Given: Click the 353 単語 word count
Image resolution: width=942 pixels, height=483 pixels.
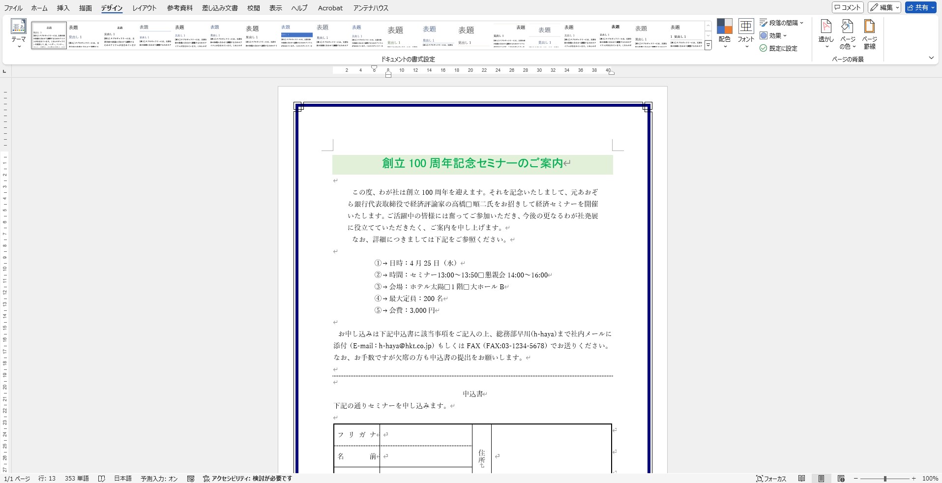Looking at the screenshot, I should point(77,479).
